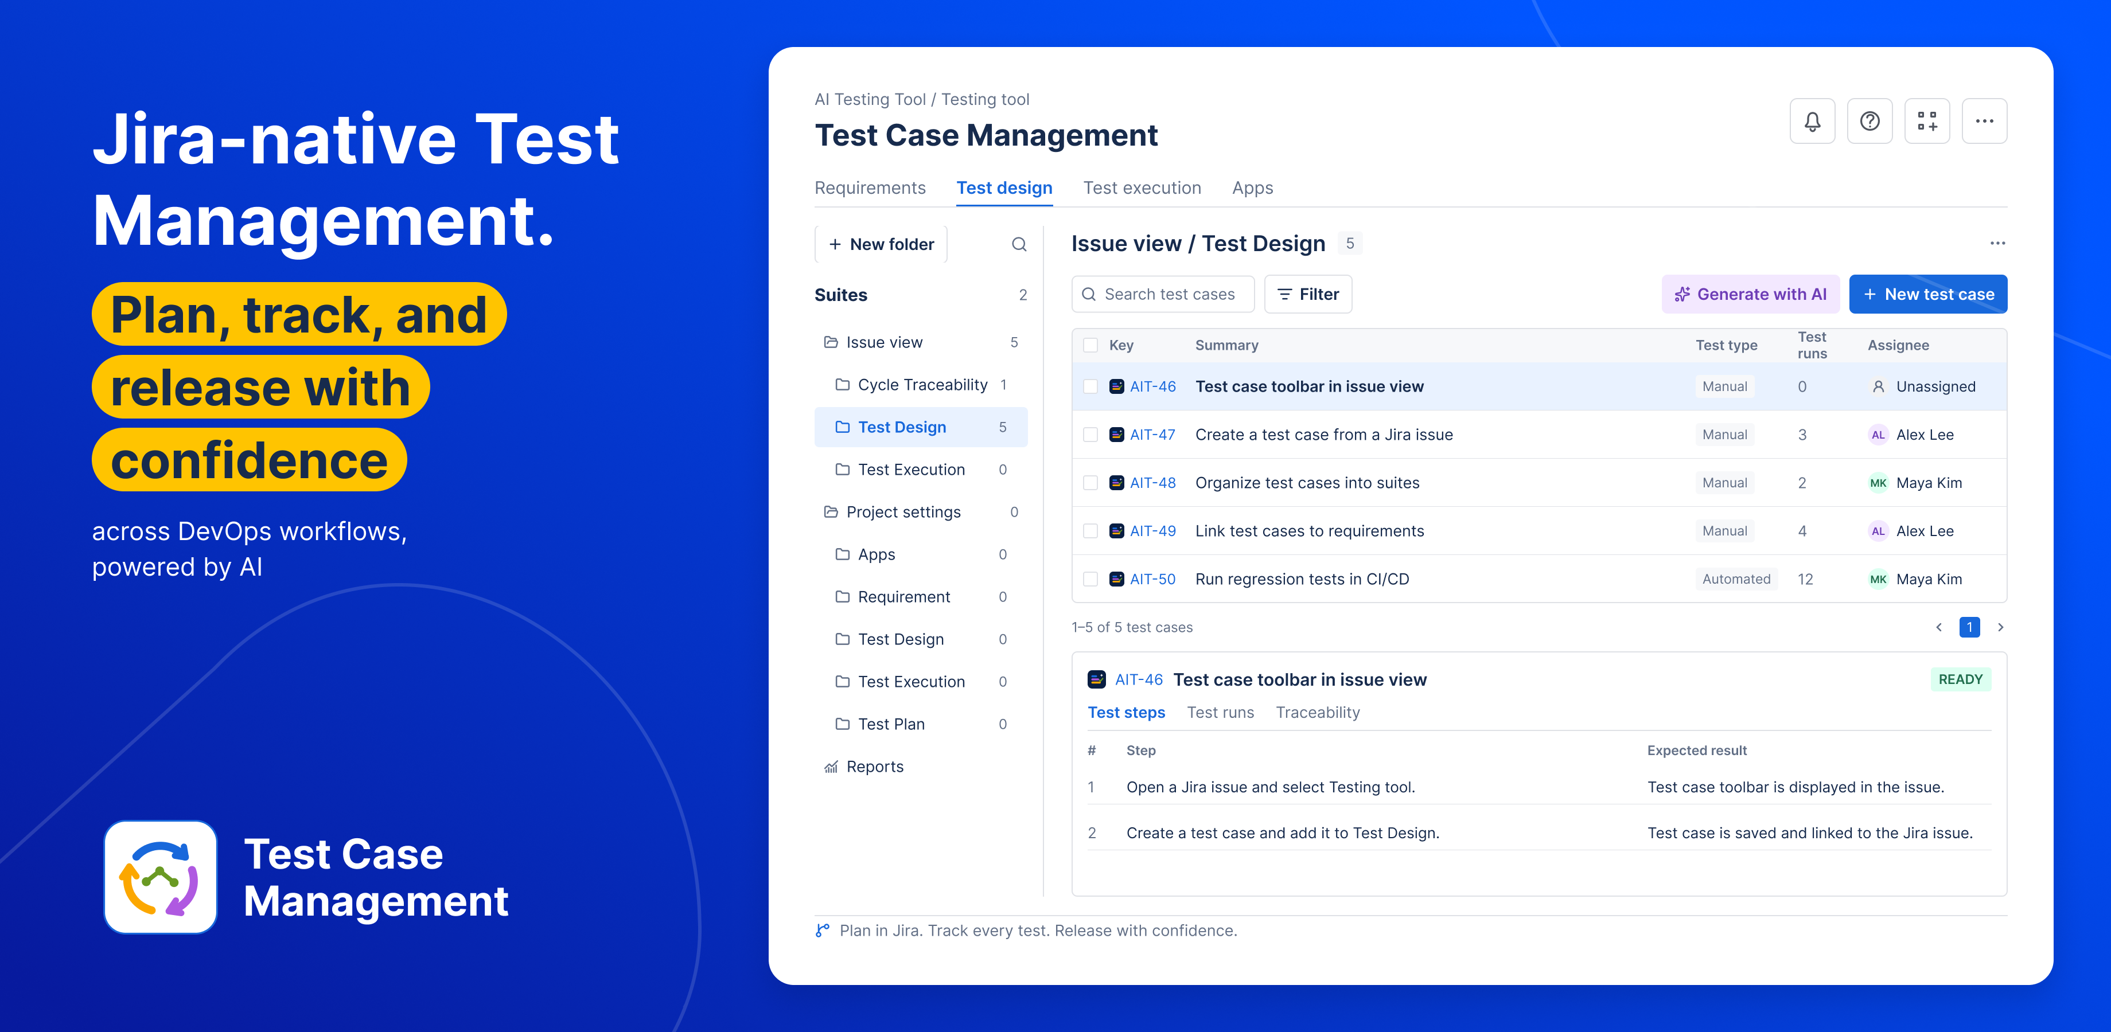Check the AIT-46 row checkbox

pos(1090,386)
